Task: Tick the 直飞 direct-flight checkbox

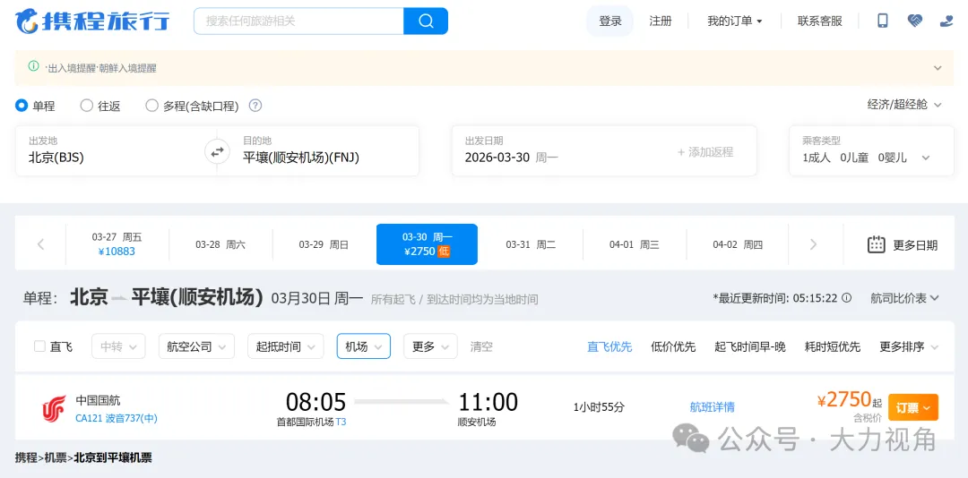Action: coord(39,346)
